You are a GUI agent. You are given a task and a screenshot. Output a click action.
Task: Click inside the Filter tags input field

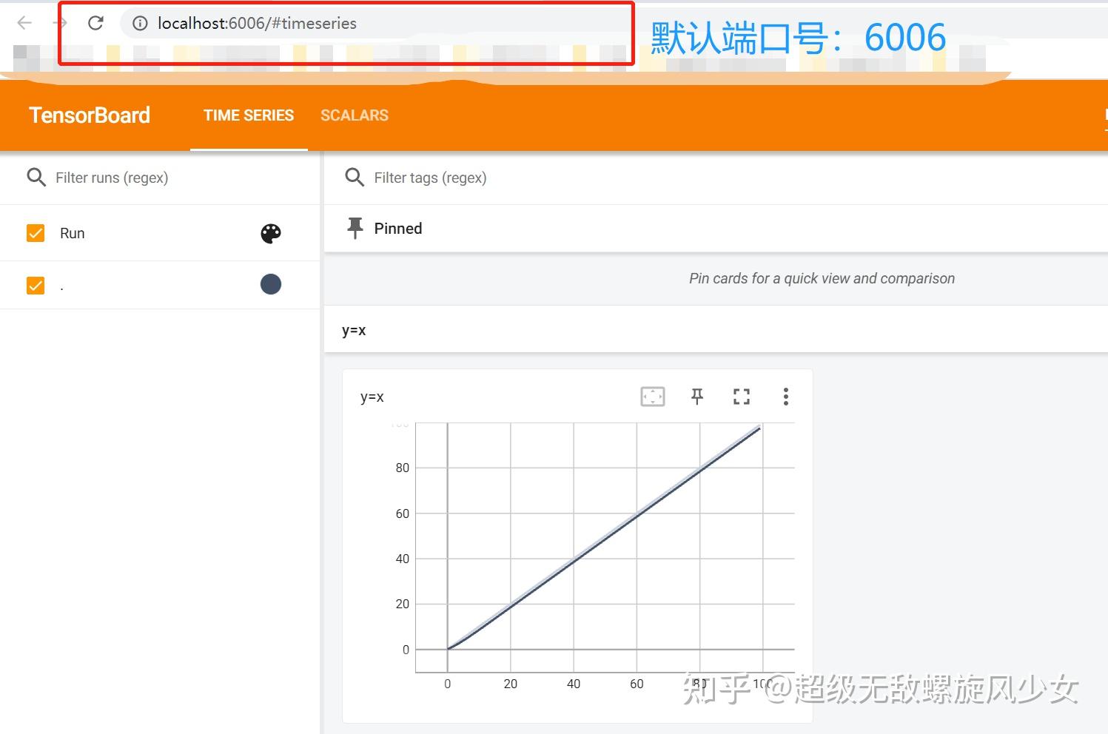pos(431,178)
